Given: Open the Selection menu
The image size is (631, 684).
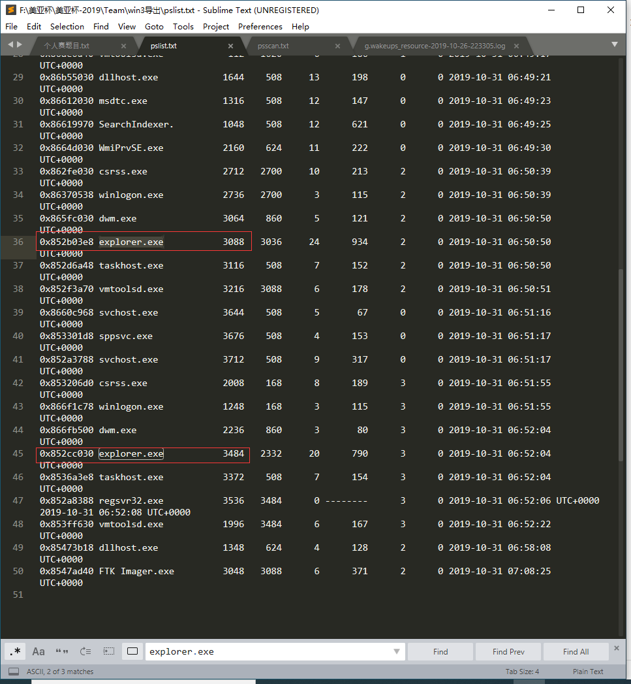Looking at the screenshot, I should (67, 27).
